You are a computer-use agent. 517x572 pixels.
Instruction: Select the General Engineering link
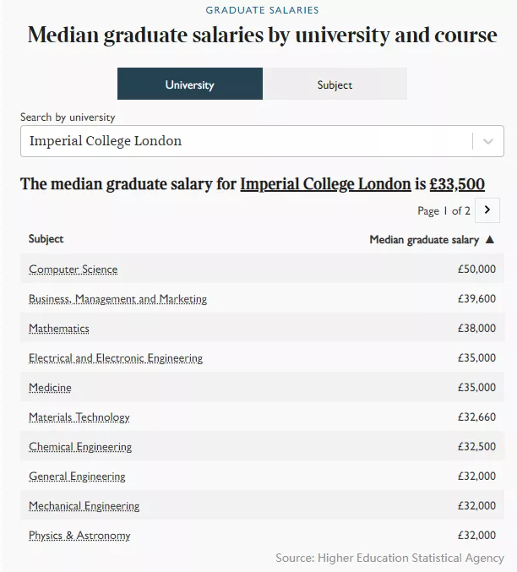click(77, 477)
